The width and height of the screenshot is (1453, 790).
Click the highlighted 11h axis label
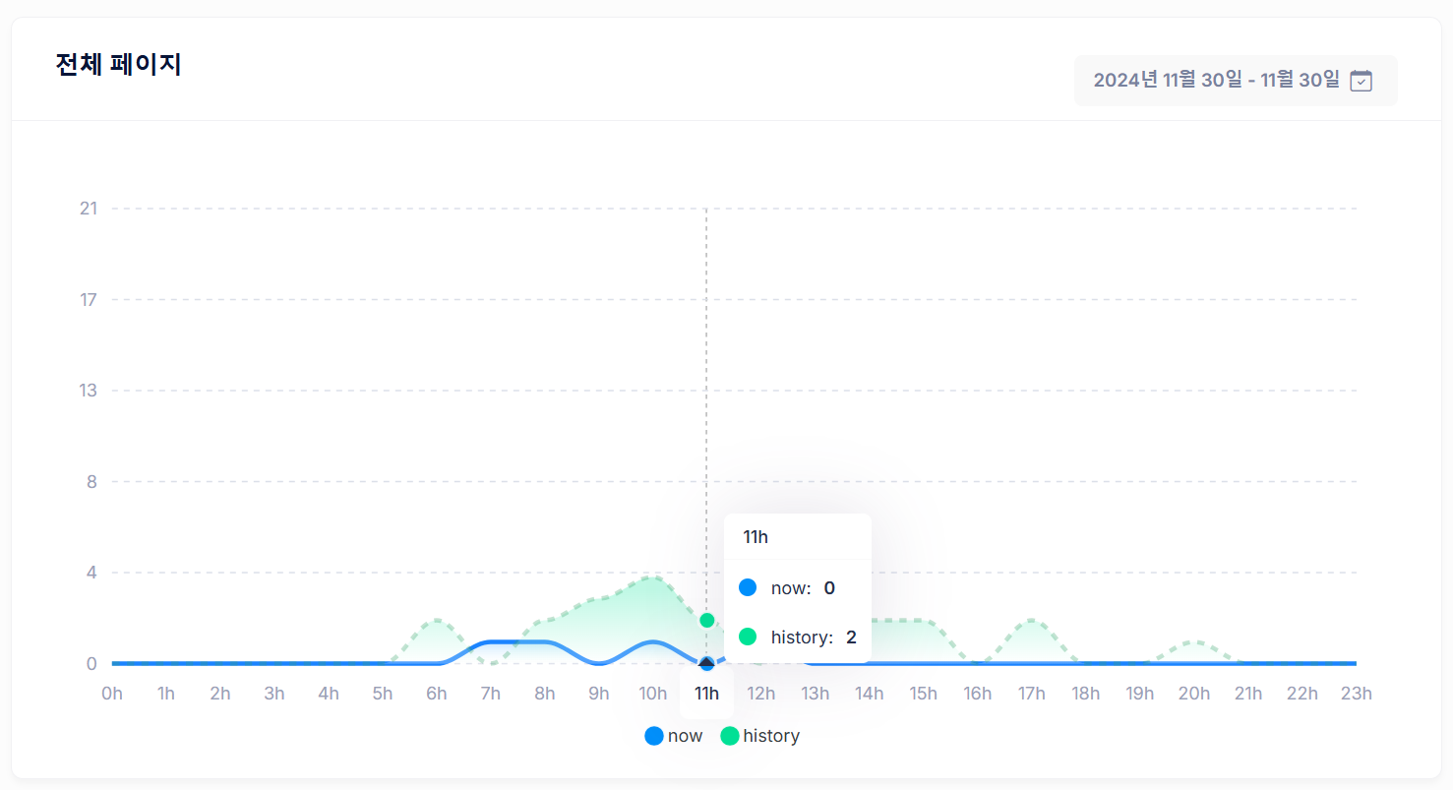[706, 694]
